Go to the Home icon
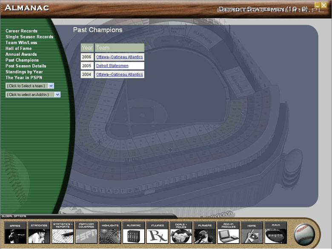 [252, 232]
